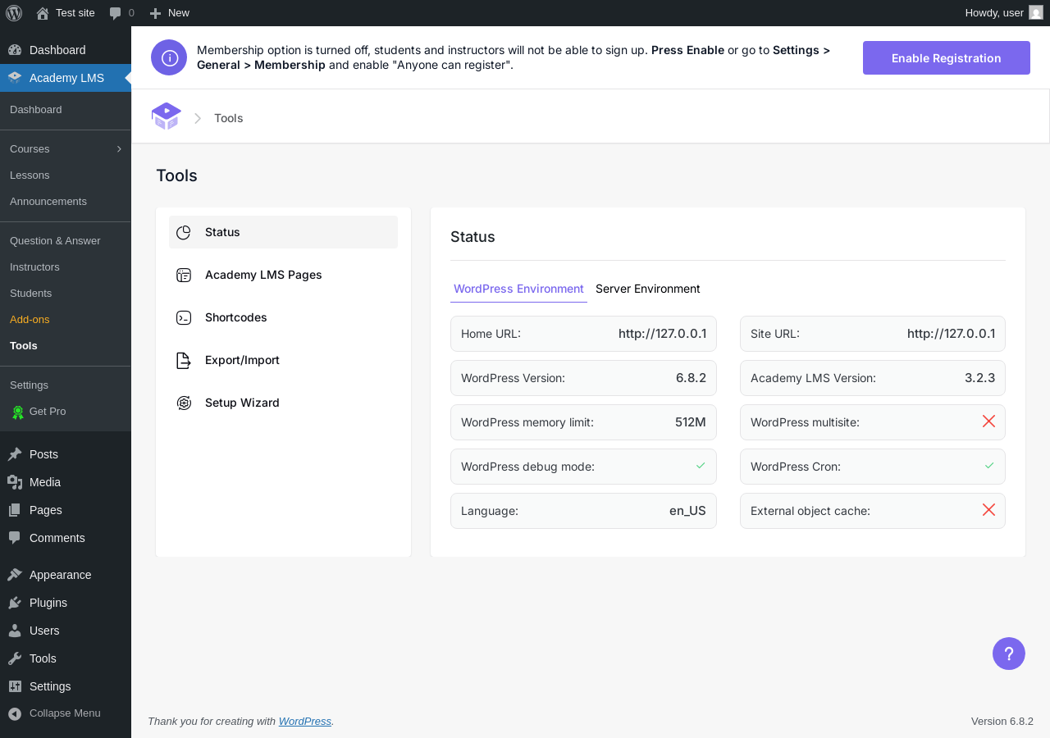Select Status in the Tools menu
This screenshot has width=1050, height=738.
pos(283,232)
